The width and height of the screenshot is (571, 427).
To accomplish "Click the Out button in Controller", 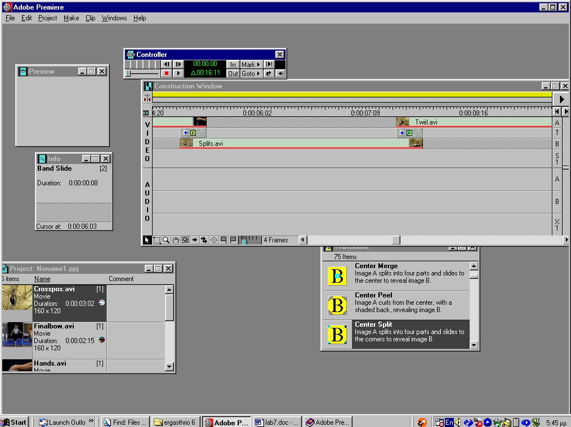I will [x=233, y=73].
